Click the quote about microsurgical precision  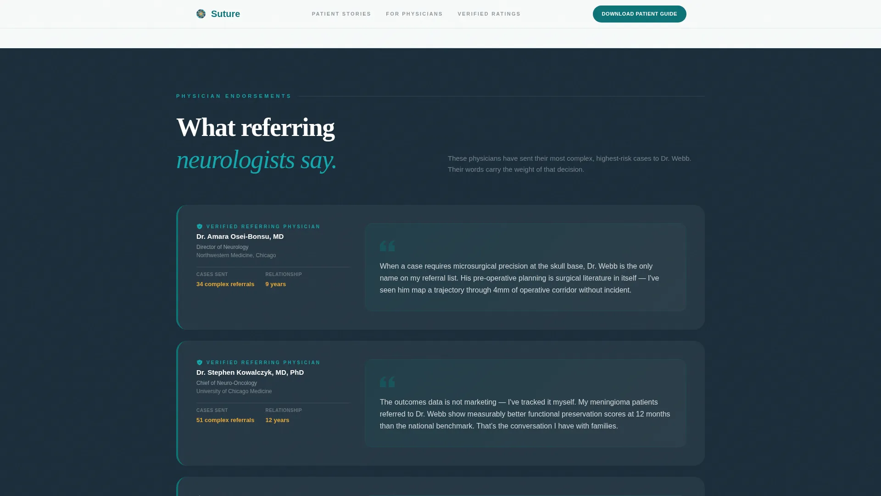[519, 278]
